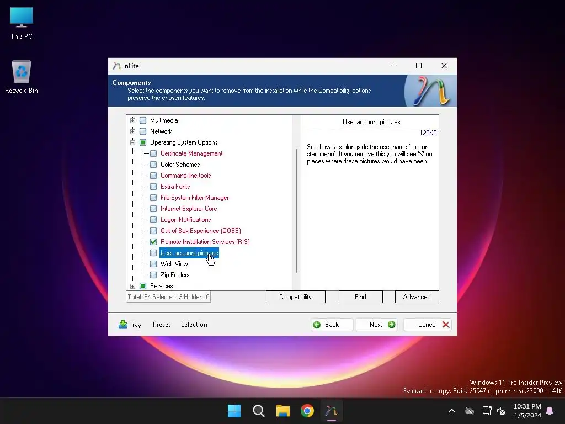
Task: Select the Certificate Management item label
Action: tap(191, 153)
